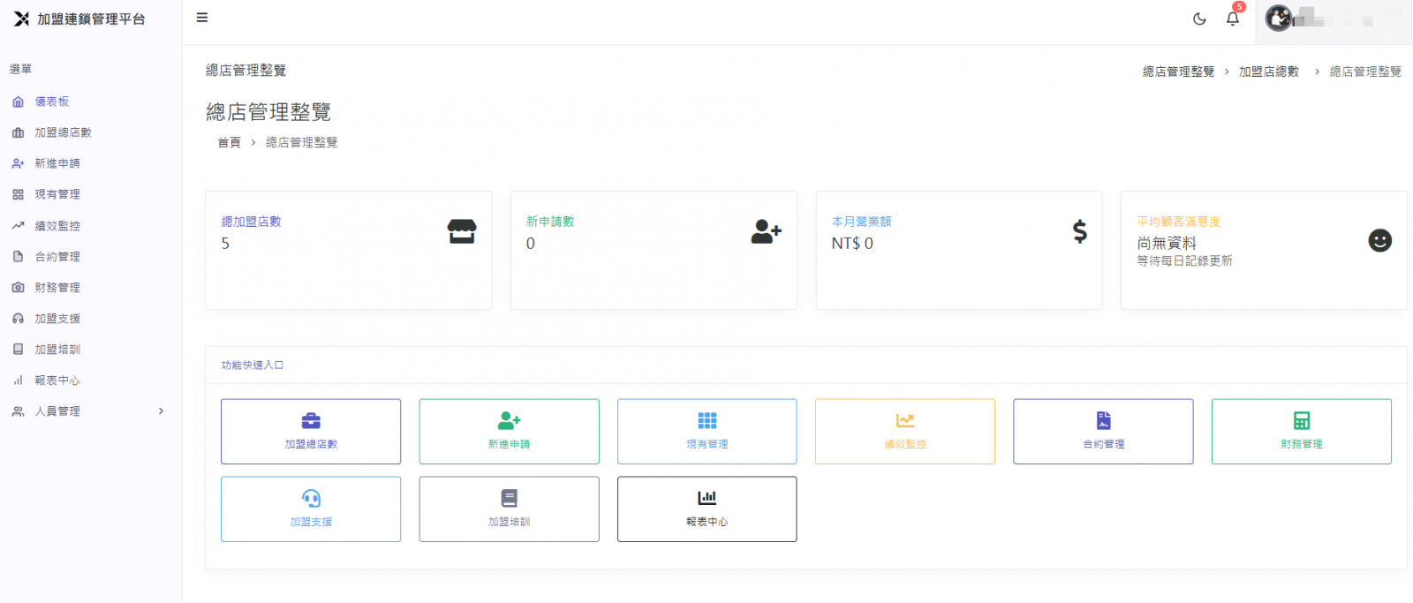Screen dimensions: 1413x603
Task: Open 績效監控 in the sidebar
Action: (x=57, y=226)
